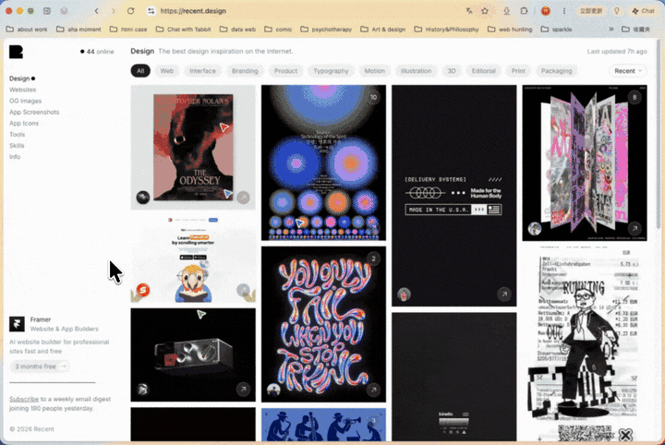Viewport: 665px width, 445px height.
Task: Filter by Motion category
Action: coord(374,71)
